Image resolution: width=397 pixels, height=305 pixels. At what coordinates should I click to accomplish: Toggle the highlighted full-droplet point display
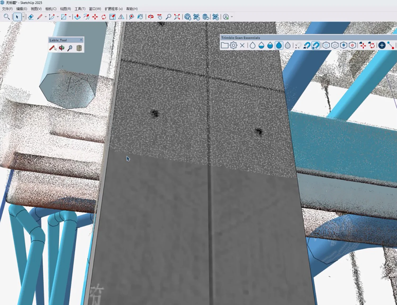pos(279,46)
